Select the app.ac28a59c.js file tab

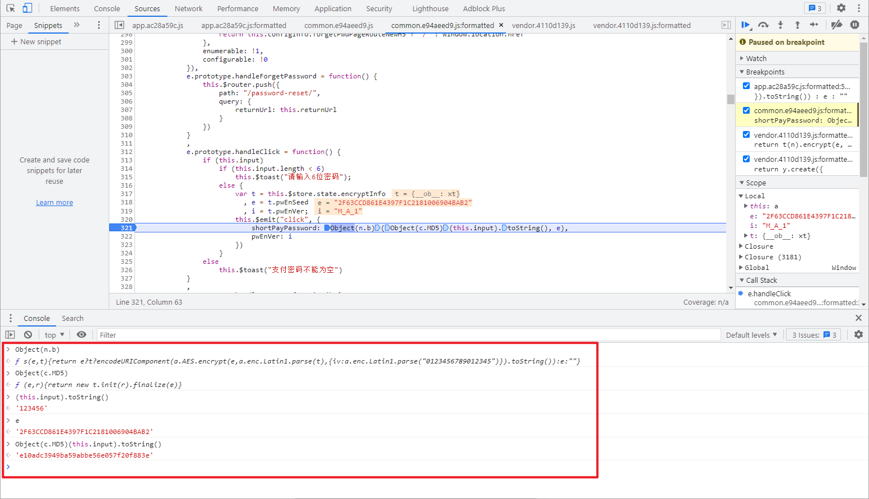pos(158,25)
